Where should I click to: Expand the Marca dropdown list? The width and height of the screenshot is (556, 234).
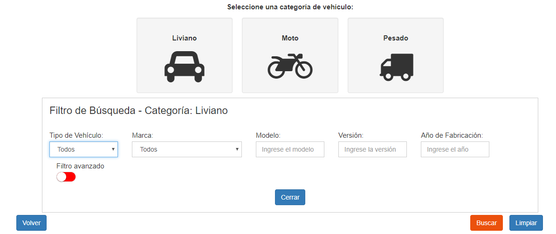pyautogui.click(x=187, y=149)
